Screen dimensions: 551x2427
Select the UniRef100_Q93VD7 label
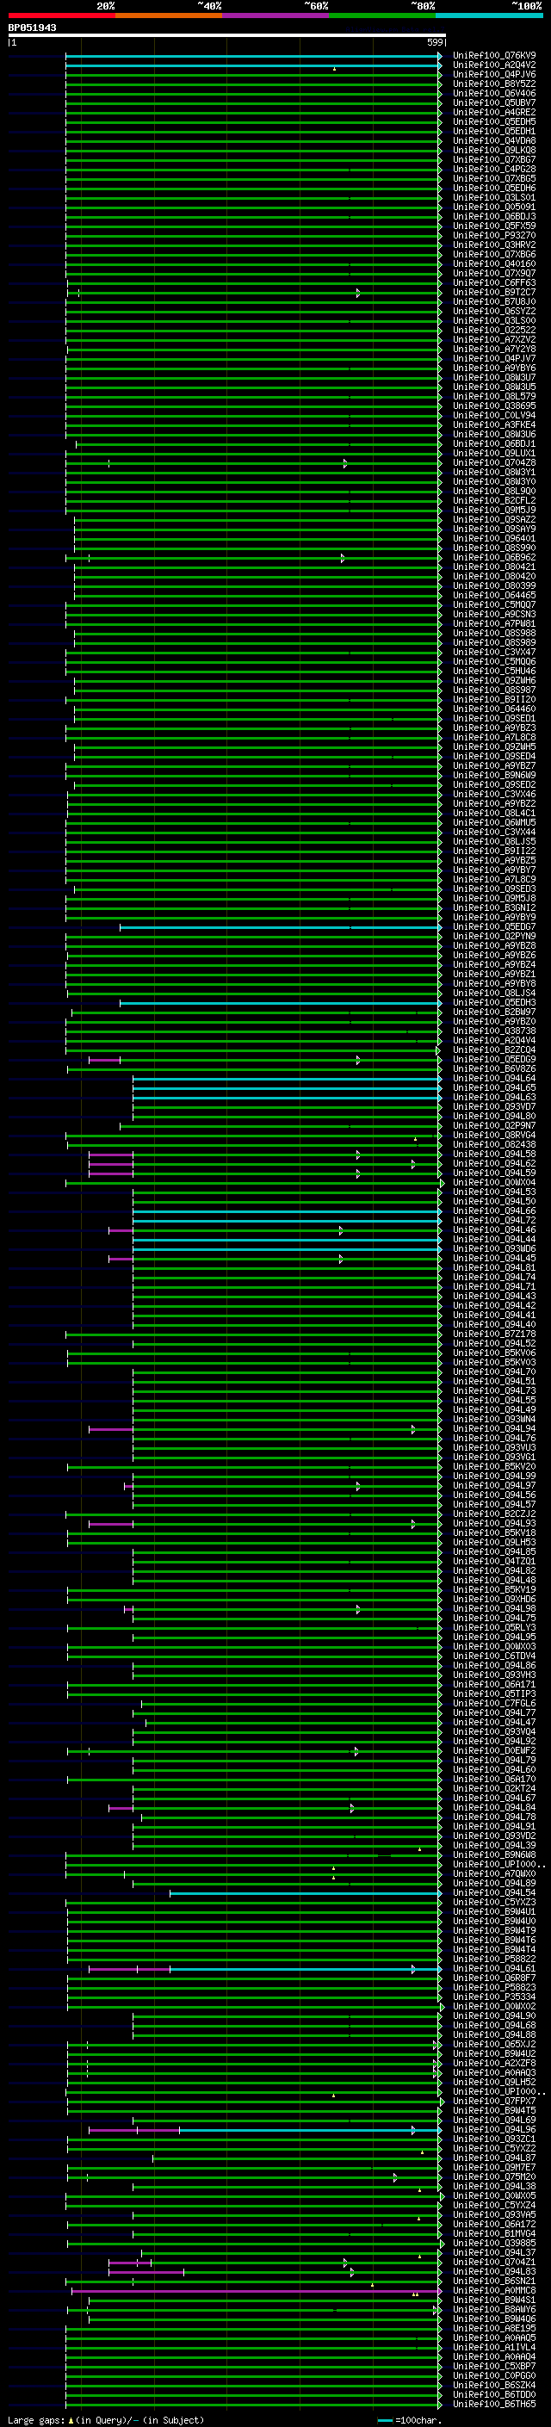tap(493, 1107)
